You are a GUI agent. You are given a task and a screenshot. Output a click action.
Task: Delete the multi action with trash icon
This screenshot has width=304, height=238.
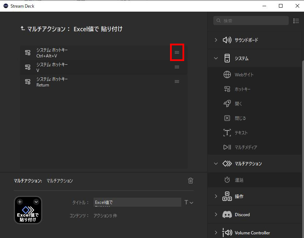tap(190, 181)
